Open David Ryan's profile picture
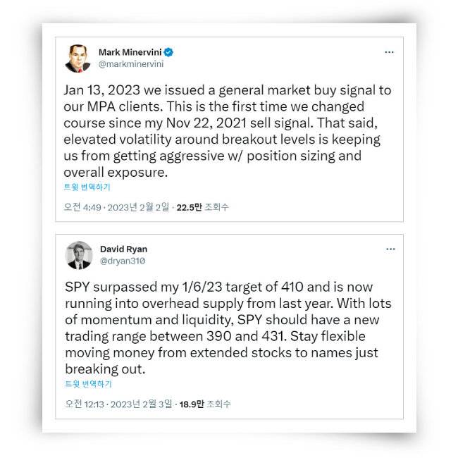This screenshot has width=458, height=458. 79,255
